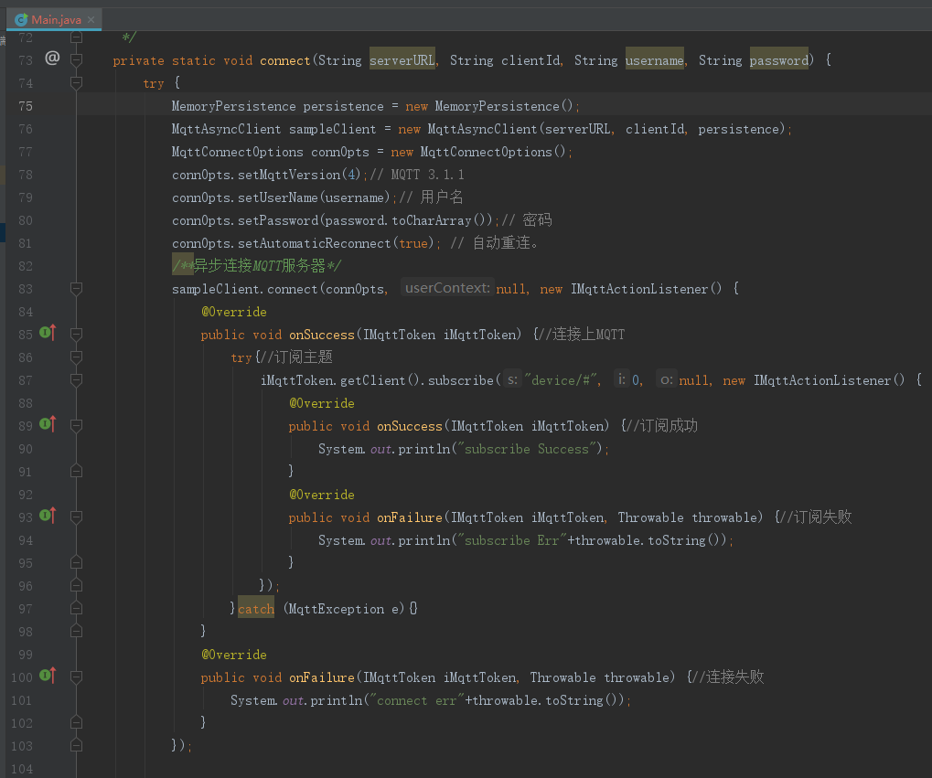932x778 pixels.
Task: Click setAutomaticReconnect on line 81
Action: coord(315,243)
